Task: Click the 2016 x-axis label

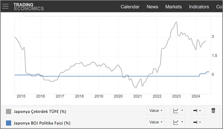Action: pyautogui.click(x=40, y=96)
